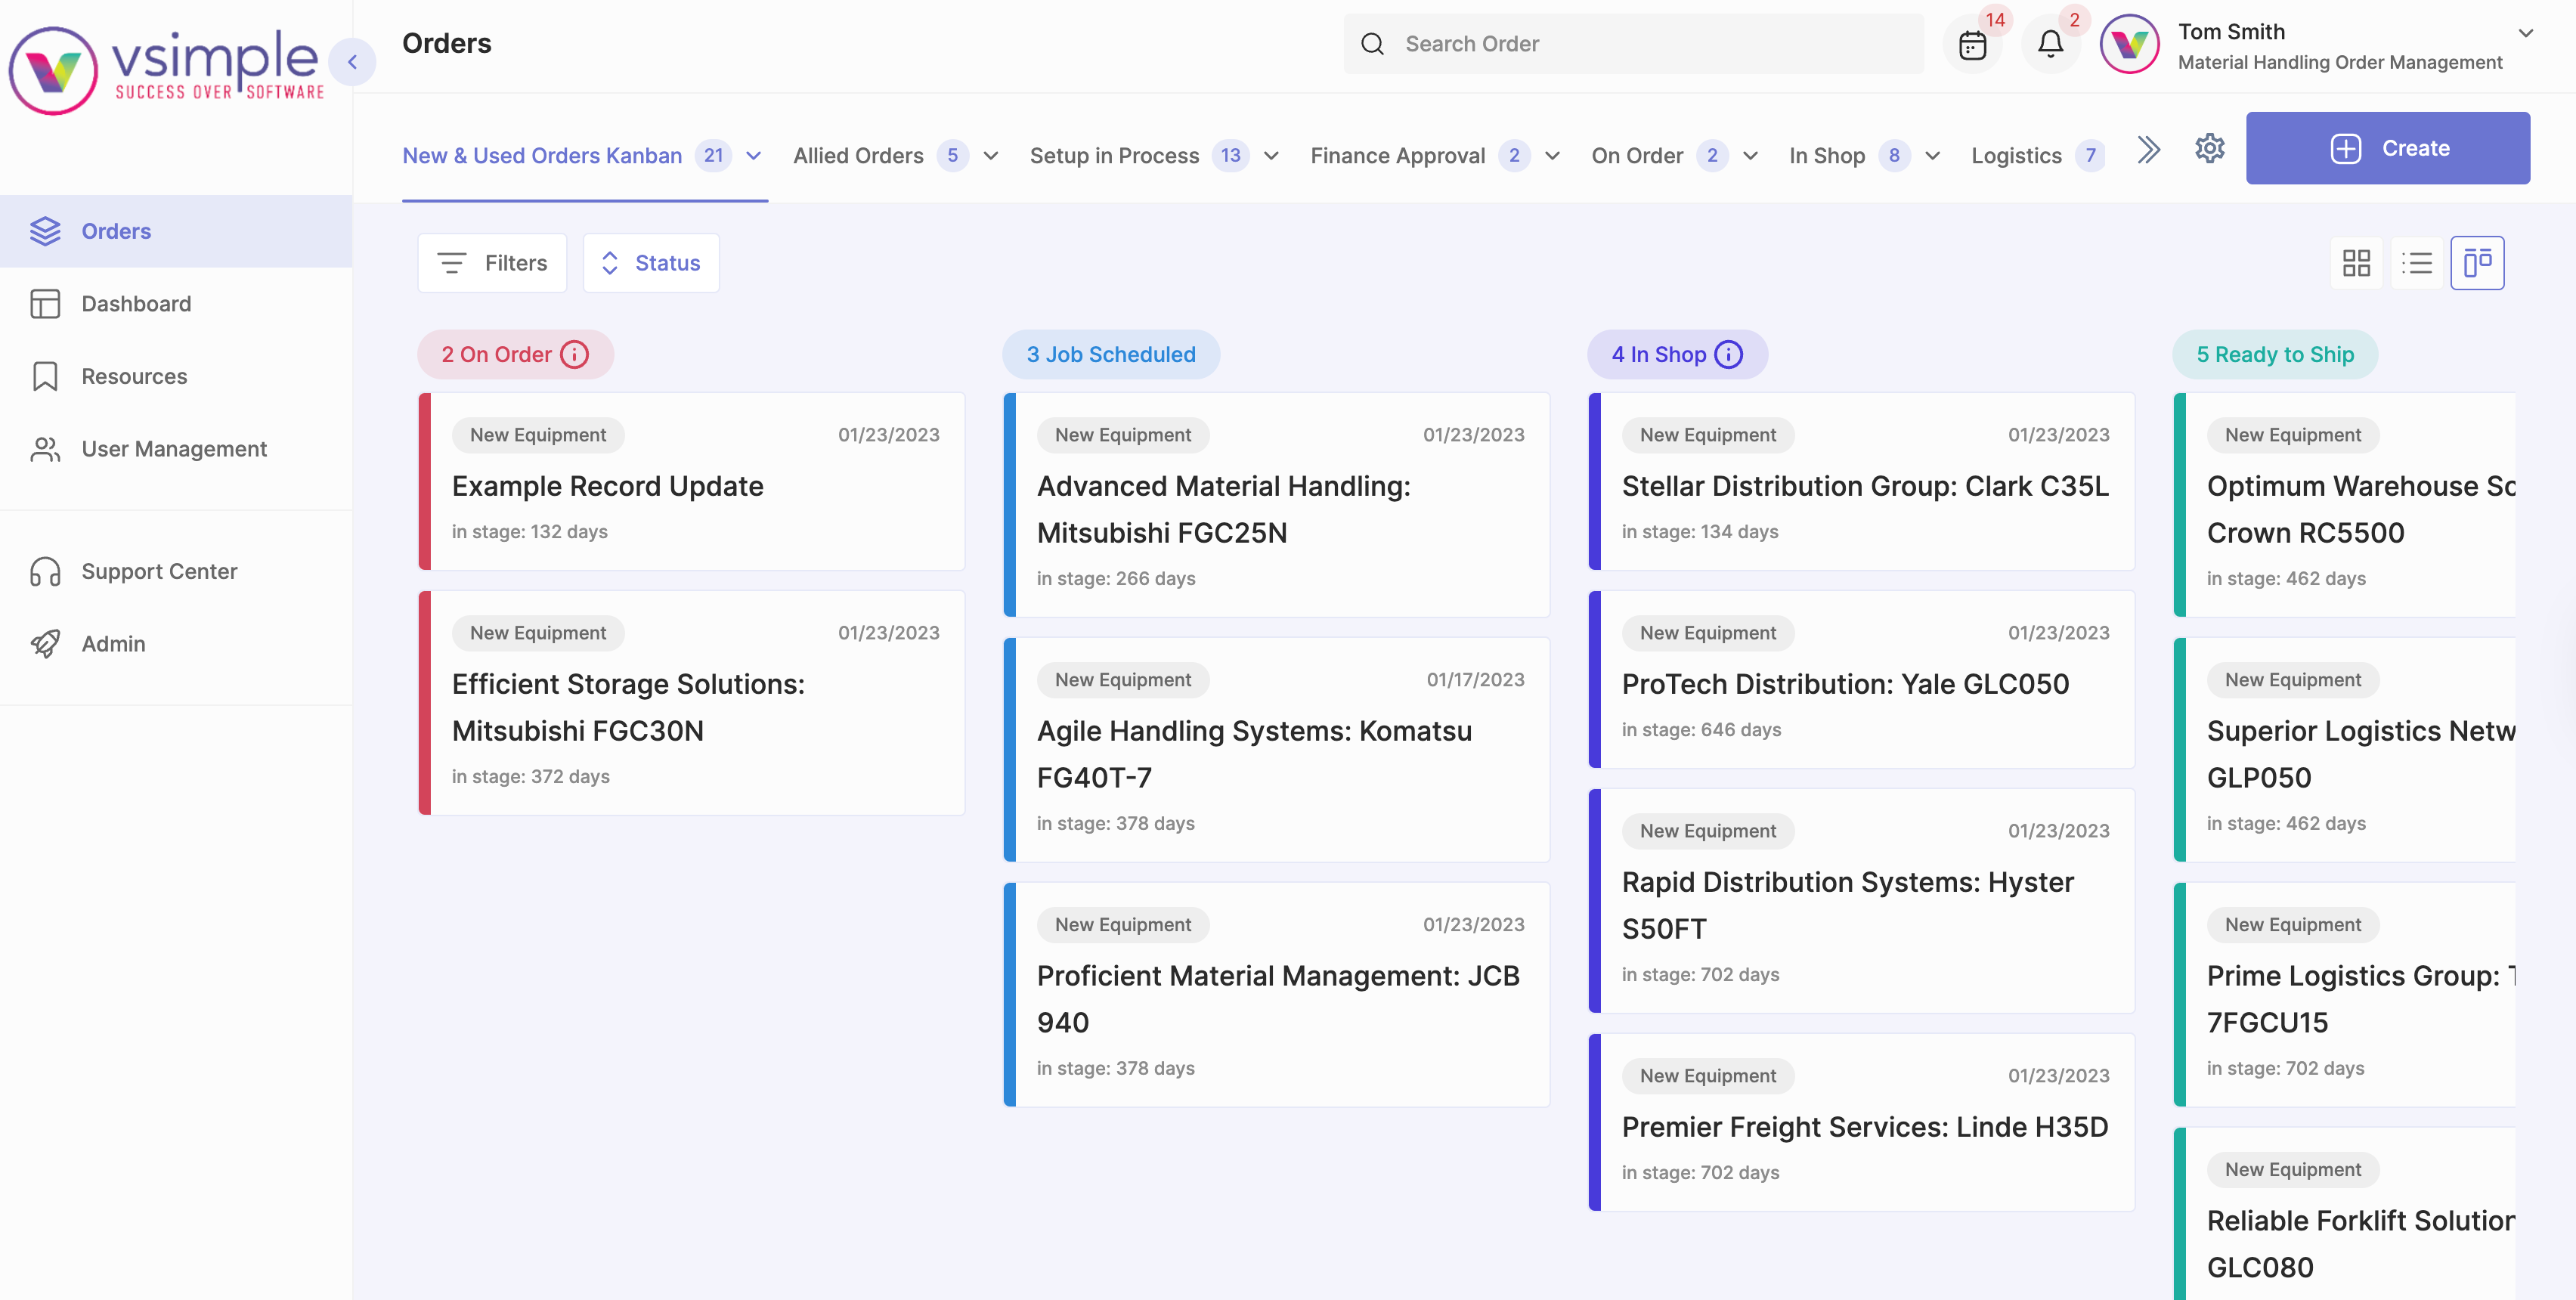Screen dimensions: 2576x1300
Task: Enable the kanban board view
Action: point(2477,262)
